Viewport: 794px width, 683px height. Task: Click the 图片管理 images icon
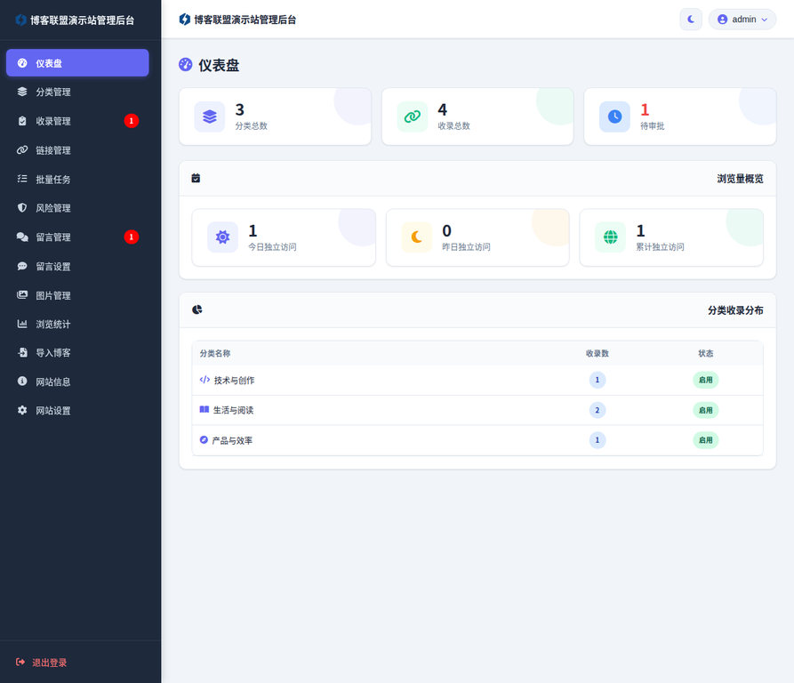[x=22, y=294]
